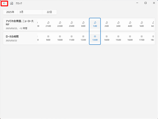Select New York 23:00 time slot

pos(72,24)
